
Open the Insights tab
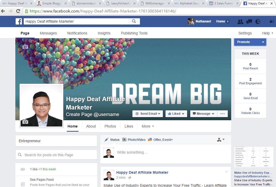pos(104,33)
